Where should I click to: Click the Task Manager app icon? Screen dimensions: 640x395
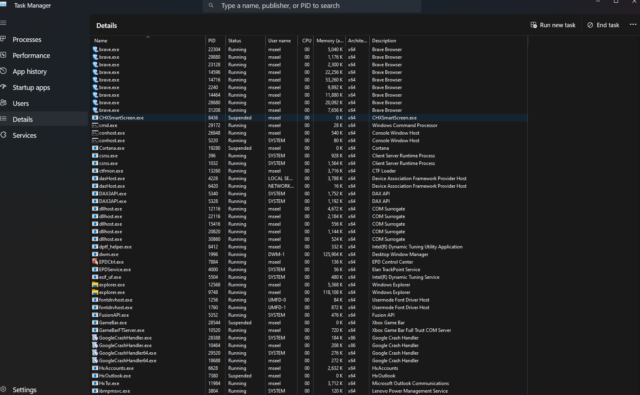3,4
